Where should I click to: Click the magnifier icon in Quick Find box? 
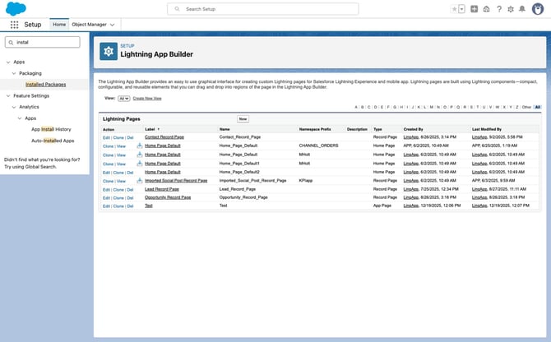[x=11, y=43]
